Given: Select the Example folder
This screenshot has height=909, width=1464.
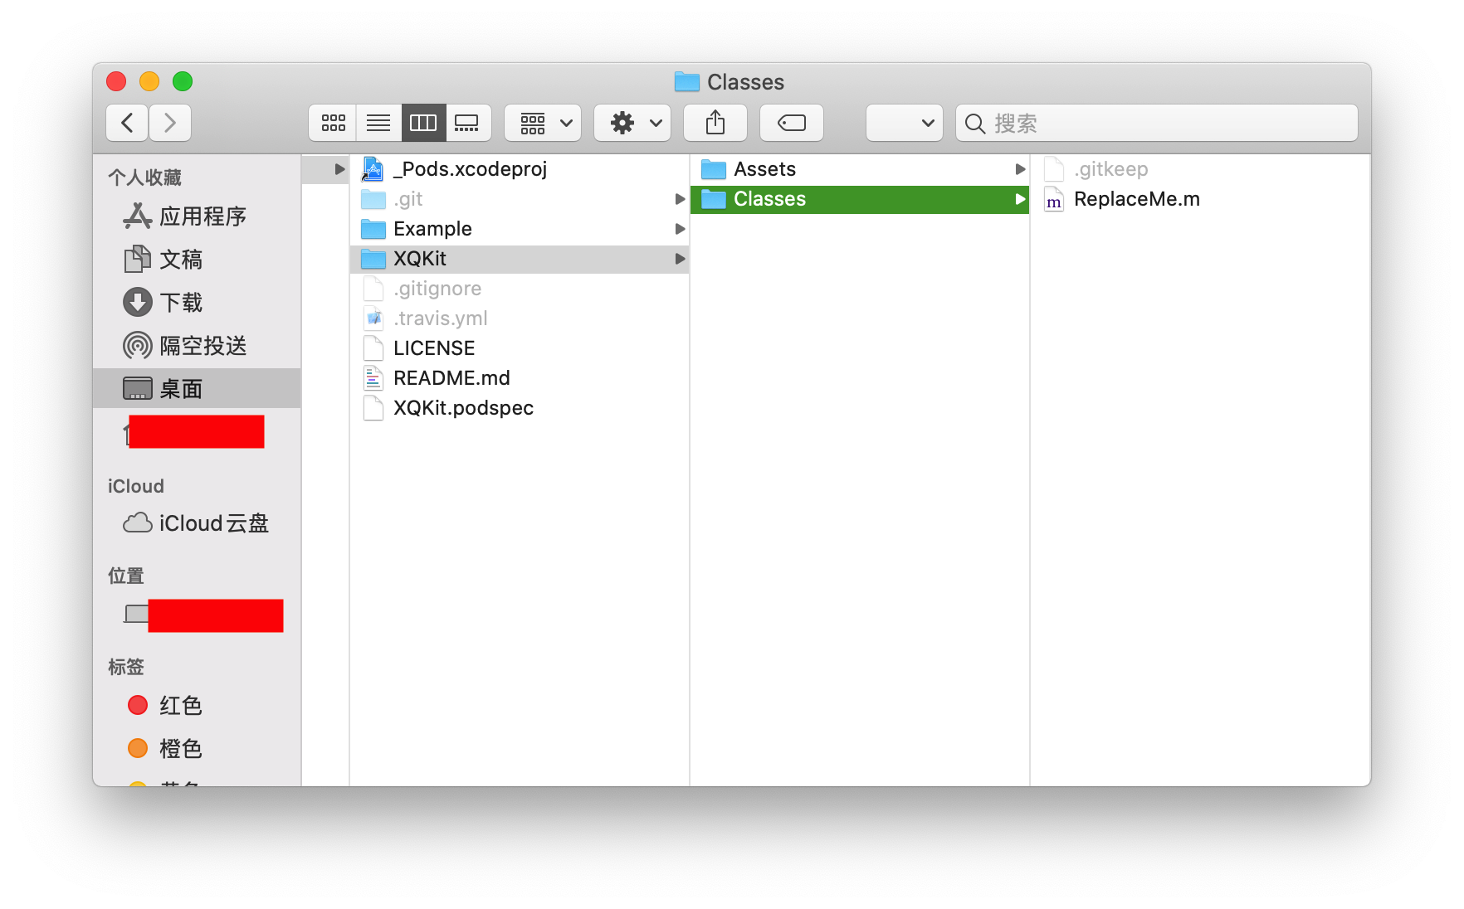Looking at the screenshot, I should point(520,229).
